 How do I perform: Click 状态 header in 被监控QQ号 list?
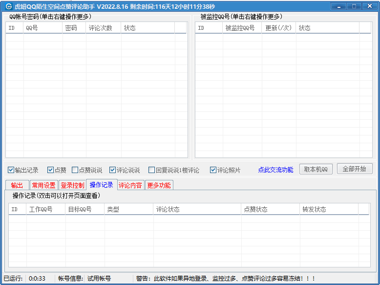(327, 28)
